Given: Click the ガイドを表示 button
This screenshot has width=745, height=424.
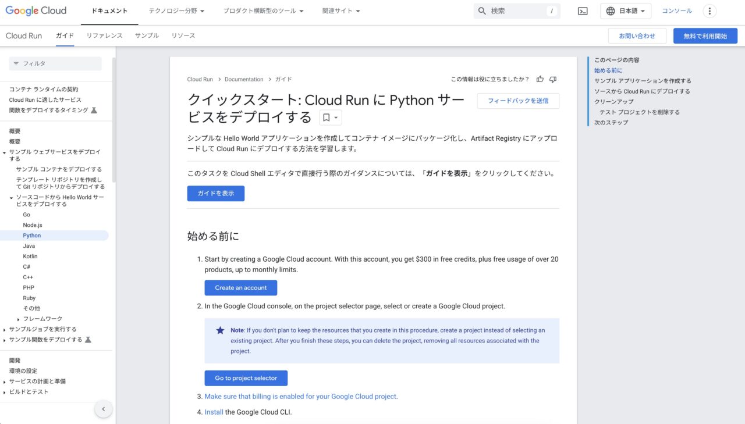Looking at the screenshot, I should click(x=216, y=193).
